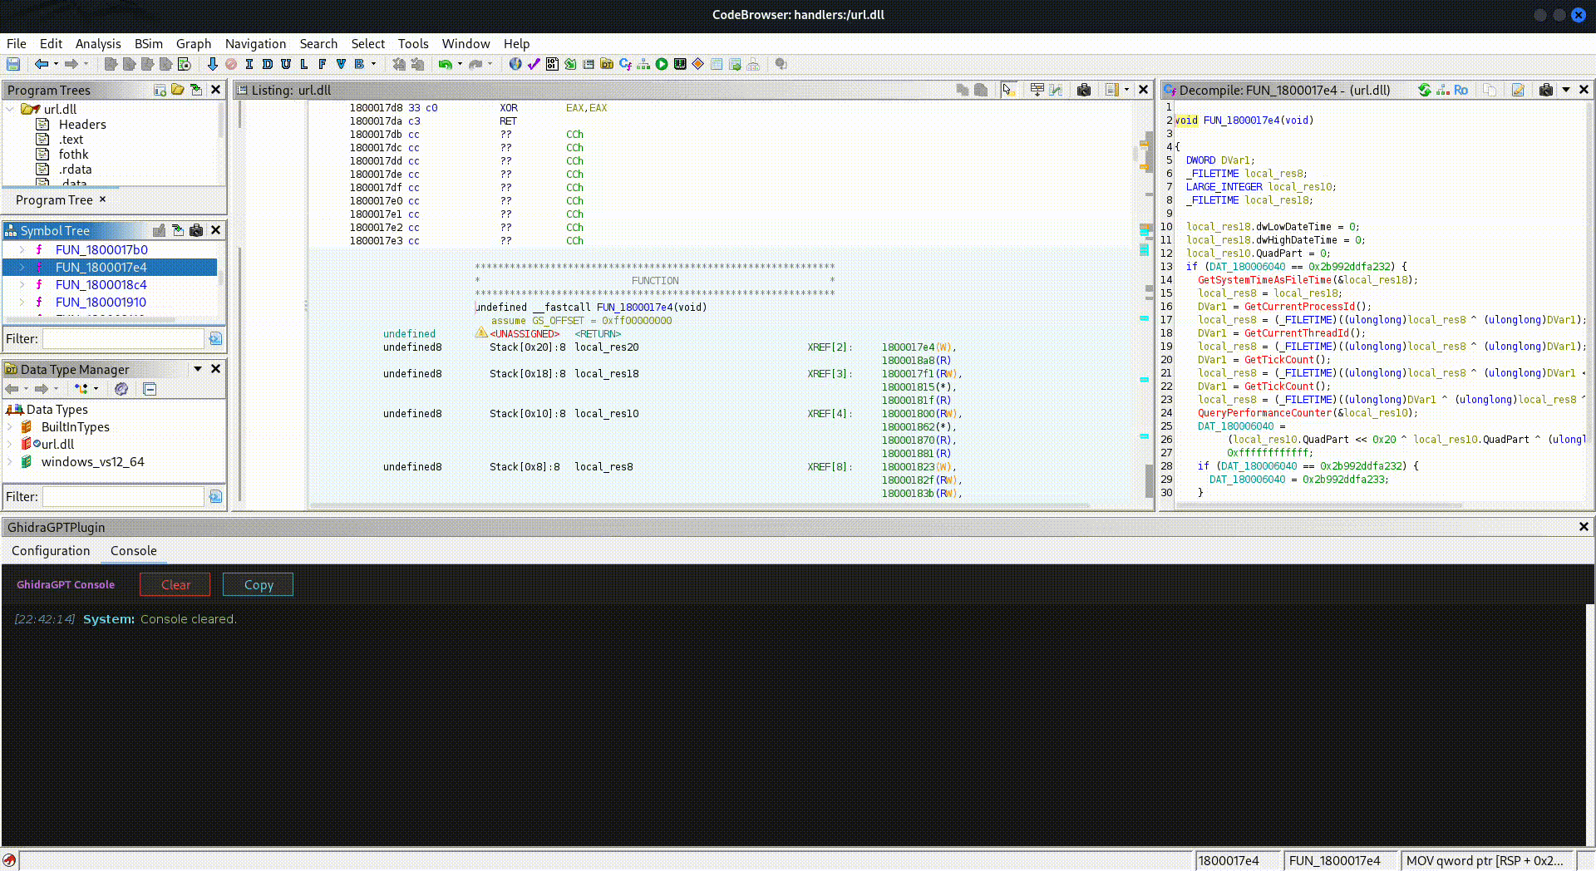1596x871 pixels.
Task: Open the Decompile panel dropdown menu arrow
Action: [x=1566, y=90]
